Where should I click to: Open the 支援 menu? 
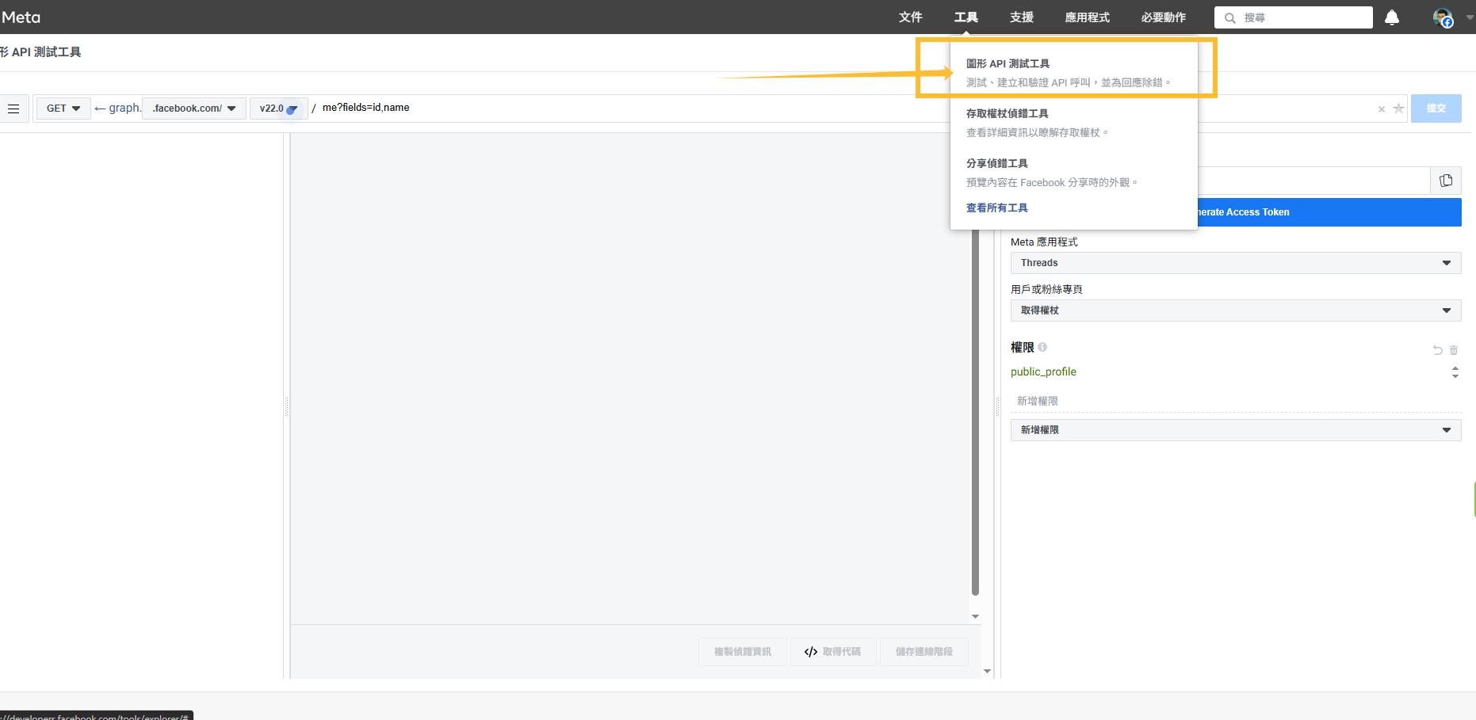(1022, 17)
